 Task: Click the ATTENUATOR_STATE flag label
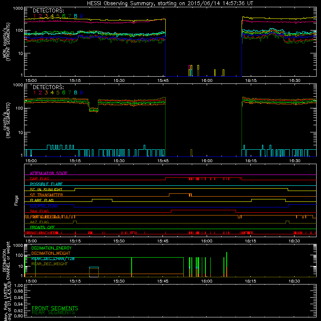[49, 173]
